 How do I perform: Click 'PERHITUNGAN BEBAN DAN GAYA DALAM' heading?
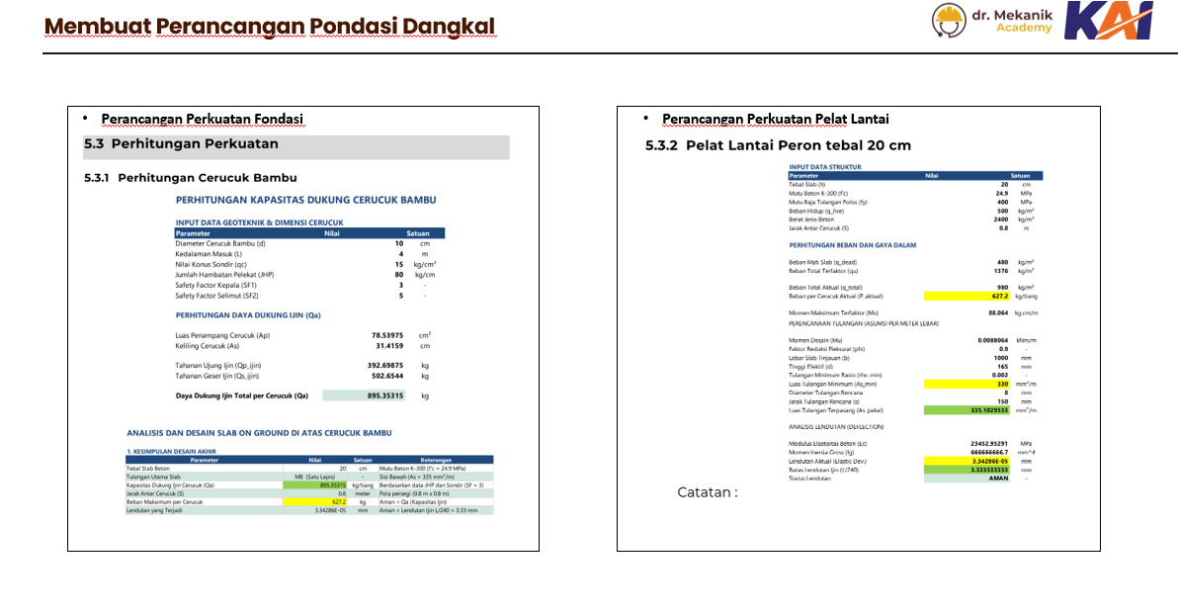coord(853,245)
